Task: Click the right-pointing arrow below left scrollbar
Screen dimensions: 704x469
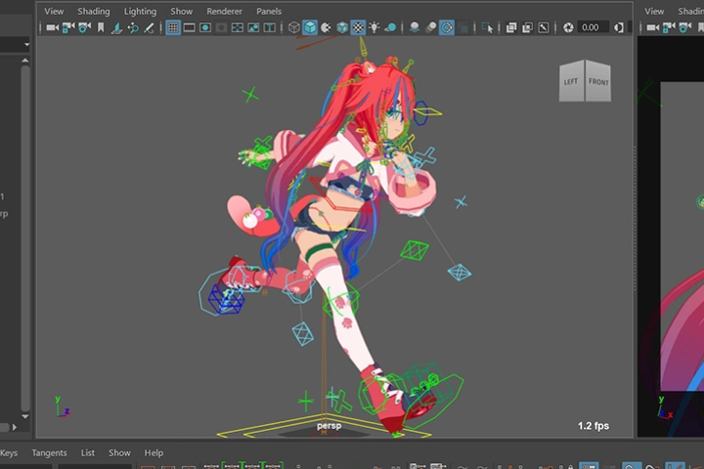Action: 15,427
